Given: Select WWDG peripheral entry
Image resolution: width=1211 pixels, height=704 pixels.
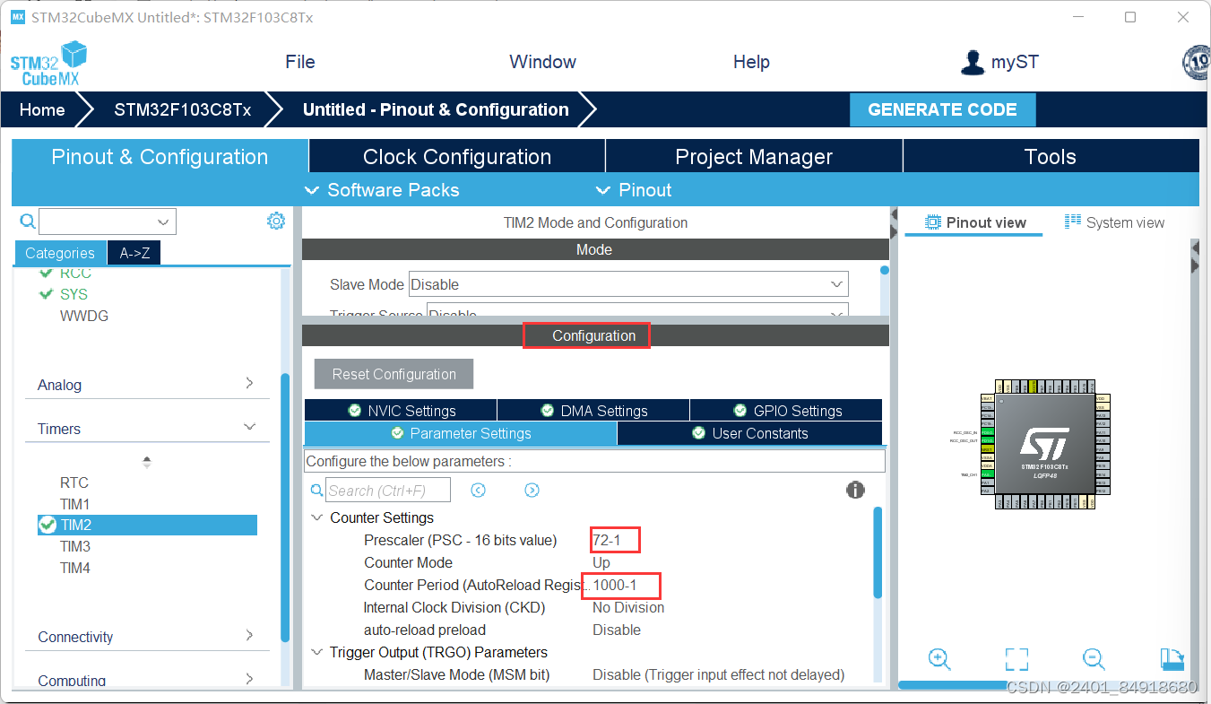Looking at the screenshot, I should pos(84,316).
